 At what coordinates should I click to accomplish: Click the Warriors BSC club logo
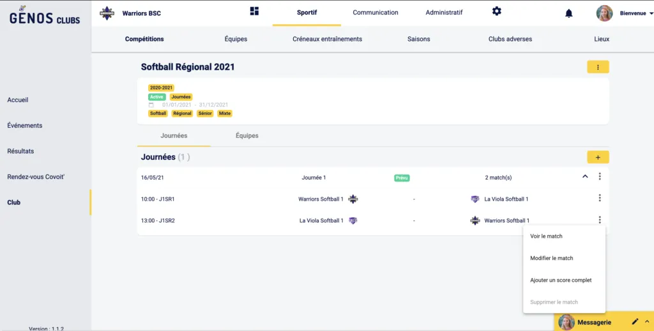(107, 13)
